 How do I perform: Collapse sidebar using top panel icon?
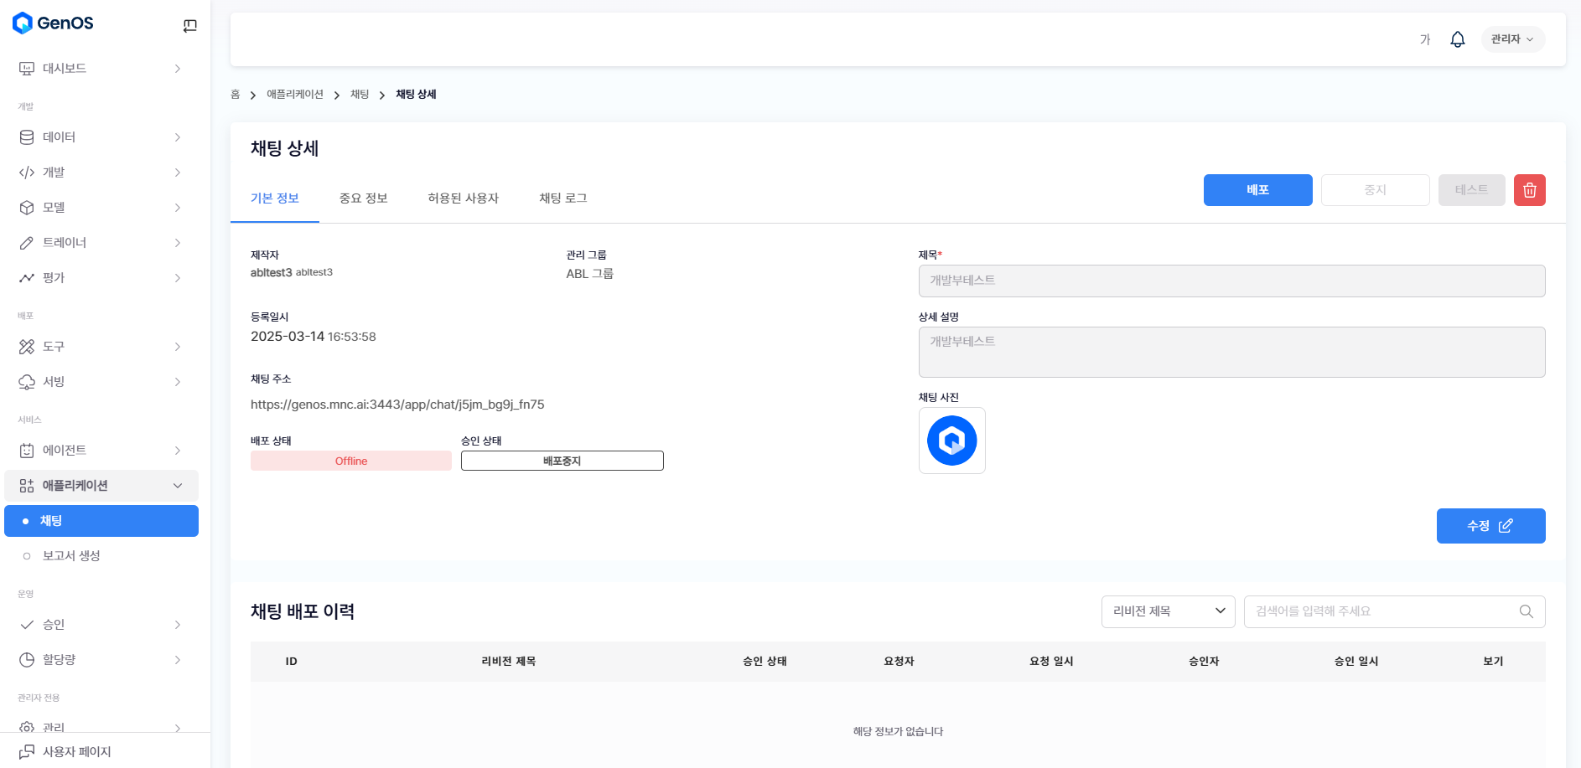[x=190, y=26]
